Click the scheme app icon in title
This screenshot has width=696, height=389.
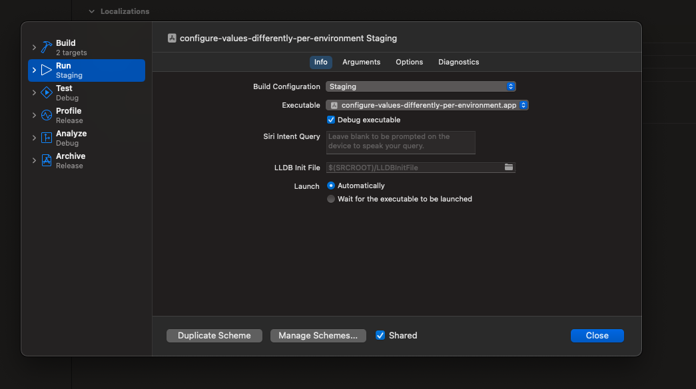click(172, 39)
